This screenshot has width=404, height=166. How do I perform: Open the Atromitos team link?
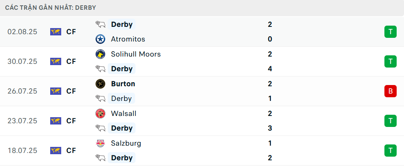click(x=128, y=39)
